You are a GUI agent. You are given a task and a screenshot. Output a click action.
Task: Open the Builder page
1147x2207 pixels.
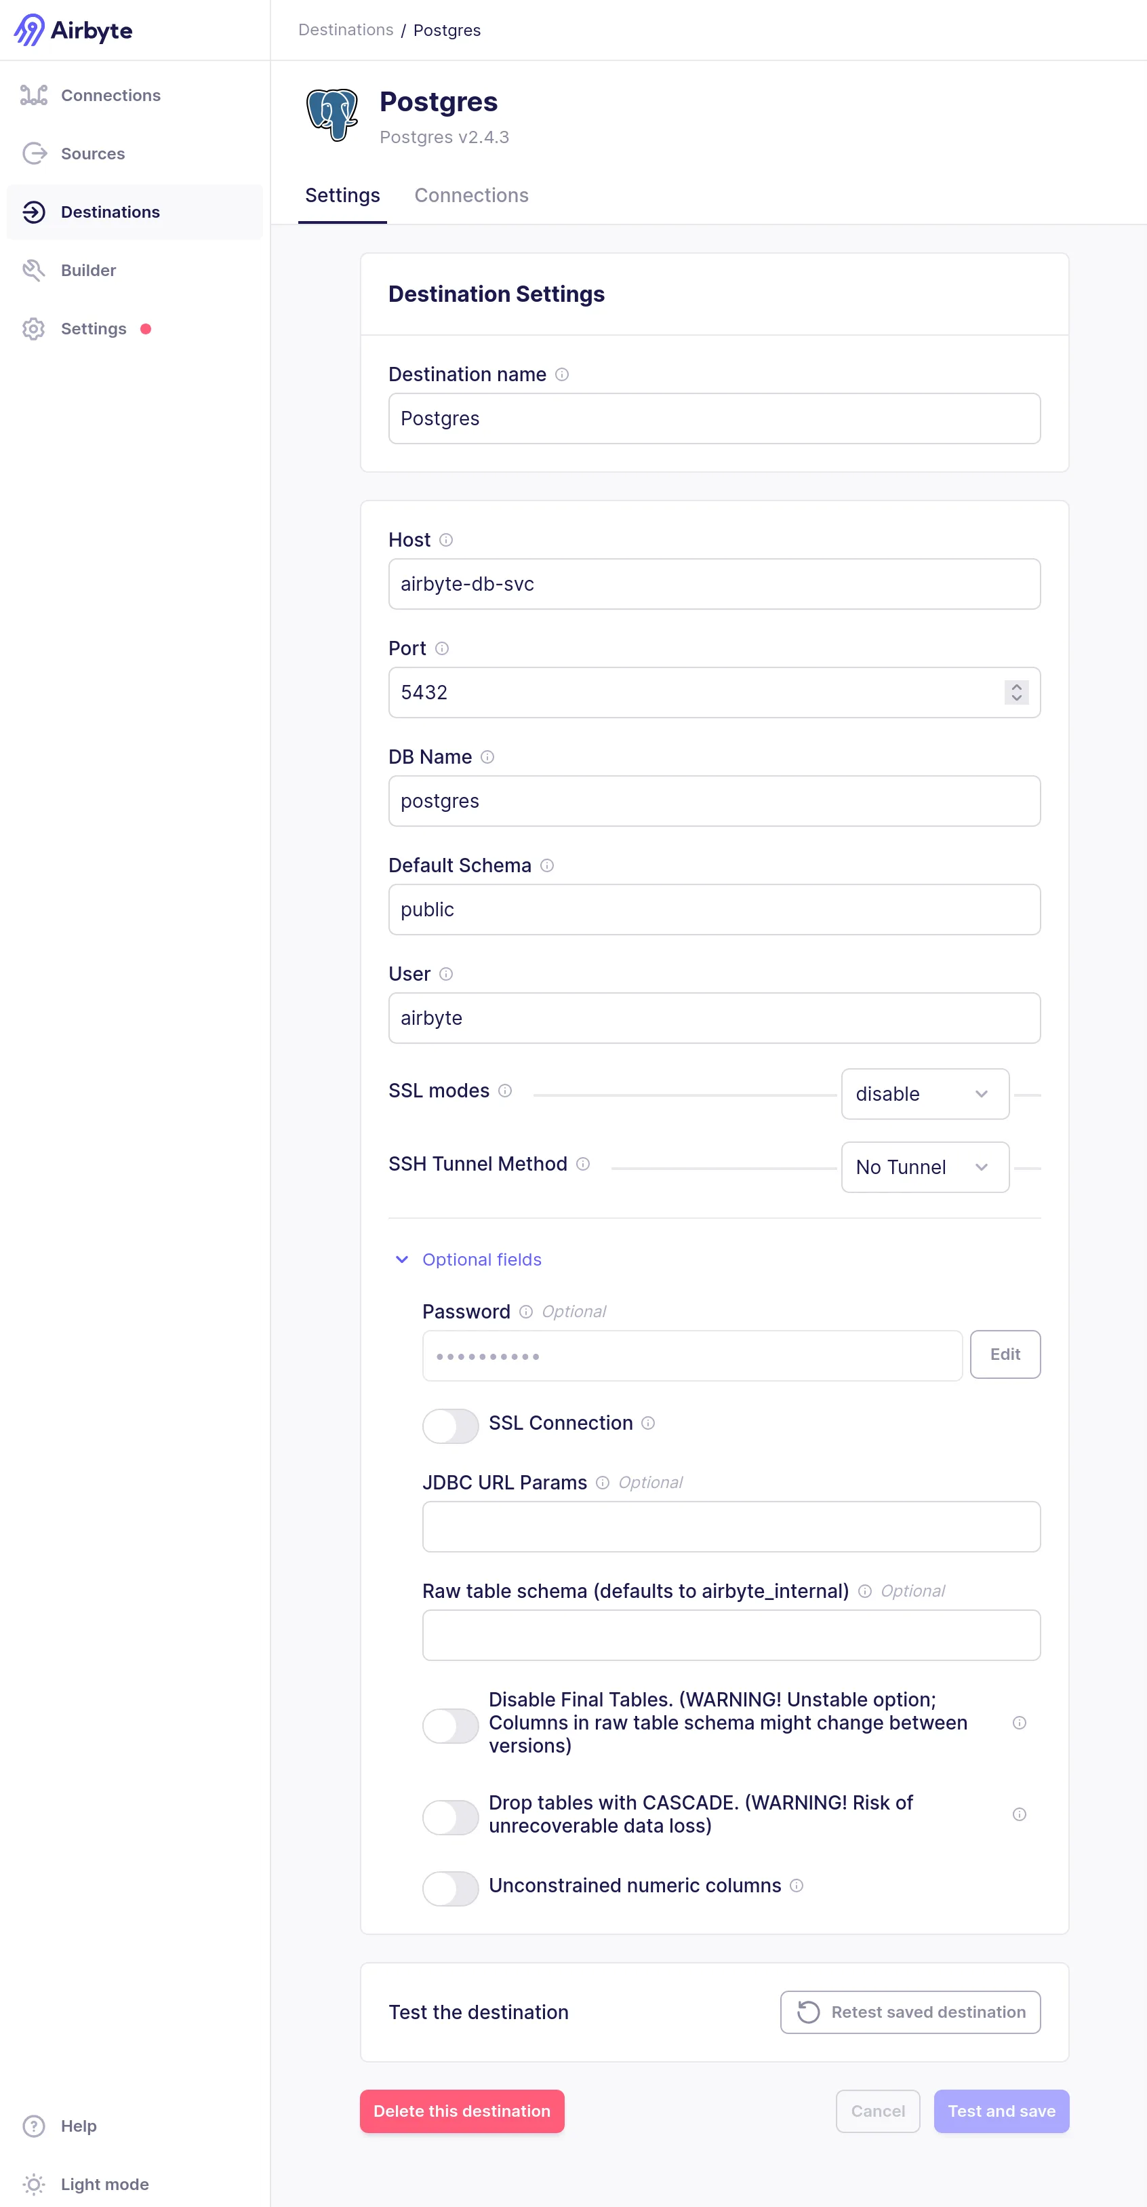134,270
